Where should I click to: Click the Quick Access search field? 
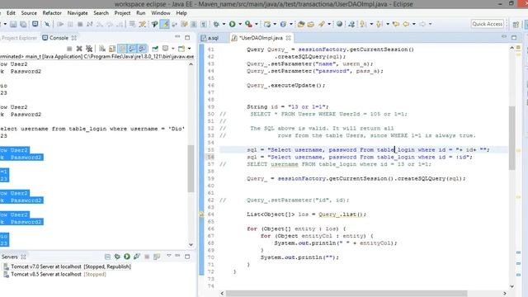point(488,24)
